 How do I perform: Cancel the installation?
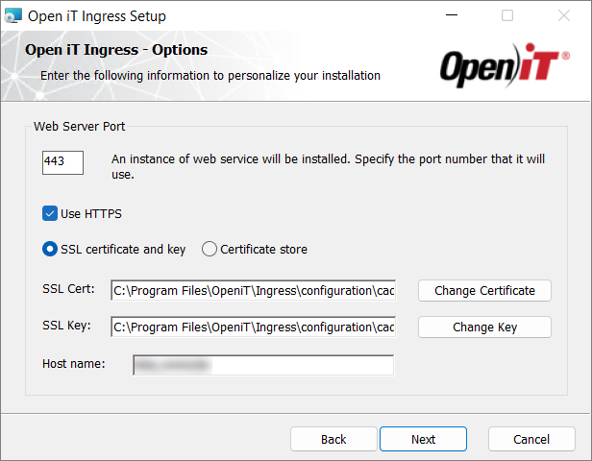531,439
